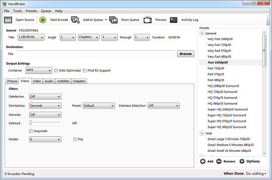Viewport: 272px width, 180px height.
Task: Select the Gmail Small 10 Minutes 288p30 preset
Action: coord(229,151)
